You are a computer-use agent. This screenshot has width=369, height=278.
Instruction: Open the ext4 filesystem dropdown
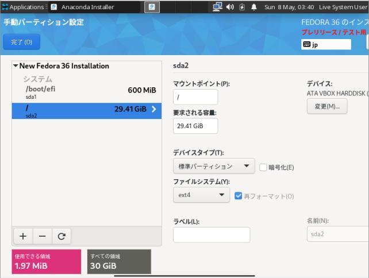tap(201, 195)
